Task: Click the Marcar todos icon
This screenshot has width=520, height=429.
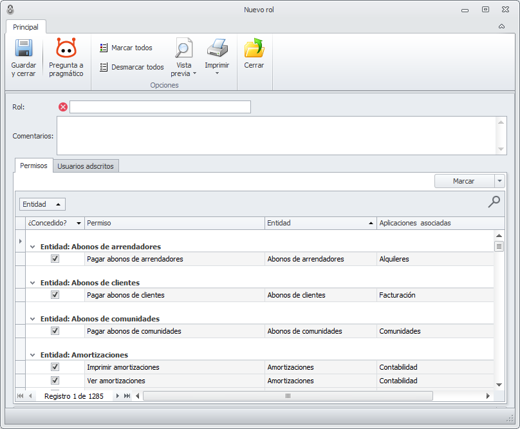Action: [104, 48]
